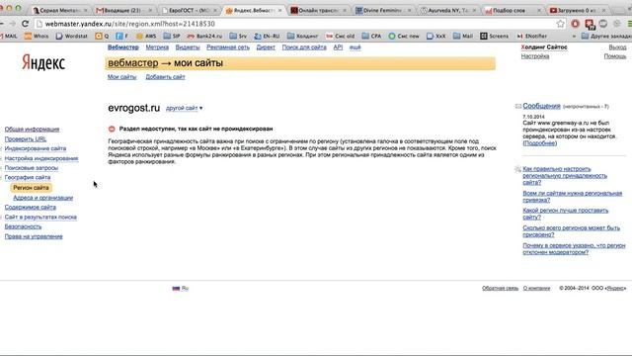This screenshot has width=632, height=356.
Task: Open the Смс new bookmark
Action: pyautogui.click(x=404, y=36)
